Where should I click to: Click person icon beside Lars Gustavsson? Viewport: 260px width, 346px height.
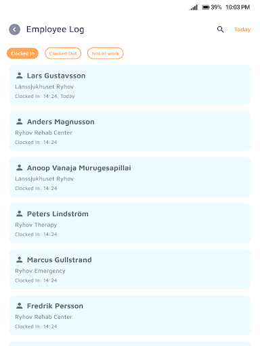pyautogui.click(x=20, y=76)
